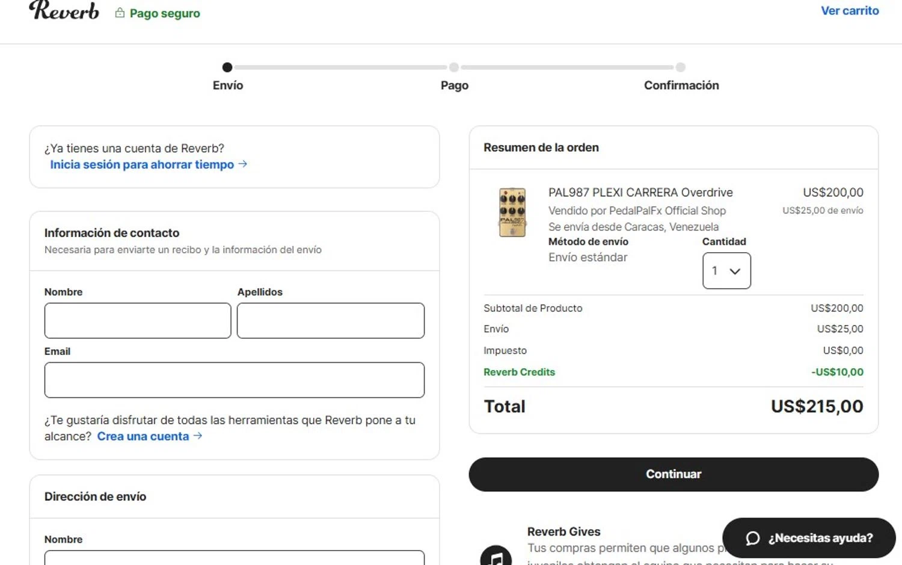Click the Reverb Credits label
The image size is (902, 565).
tap(519, 372)
